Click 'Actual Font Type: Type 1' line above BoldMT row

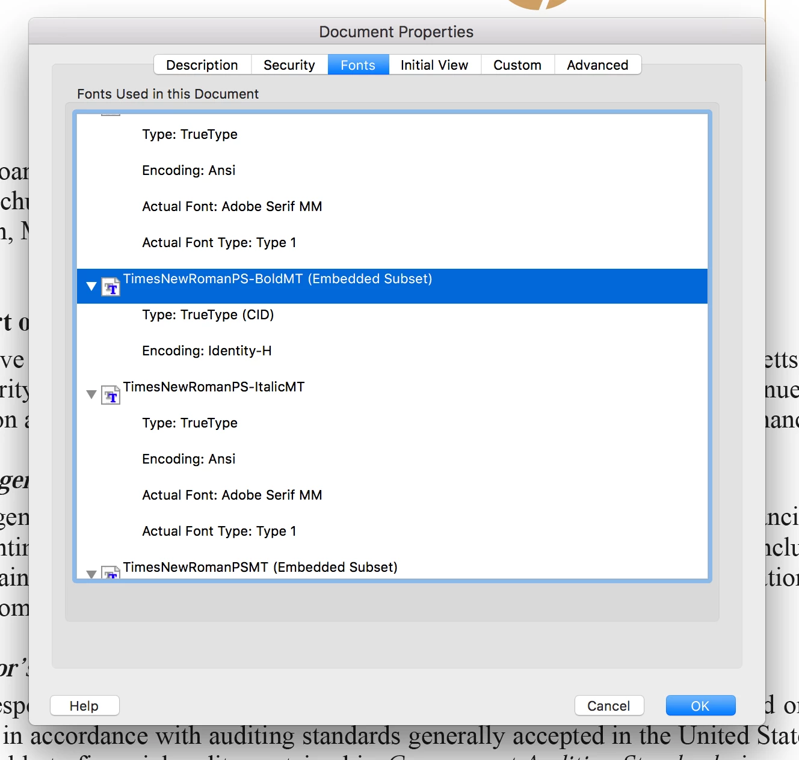[x=219, y=242]
